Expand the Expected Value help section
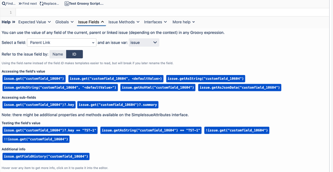Image resolution: width=333 pixels, height=172 pixels. [34, 22]
